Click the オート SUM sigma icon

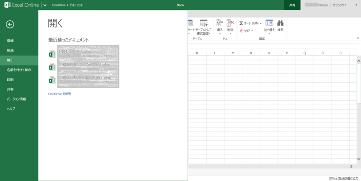point(241,23)
